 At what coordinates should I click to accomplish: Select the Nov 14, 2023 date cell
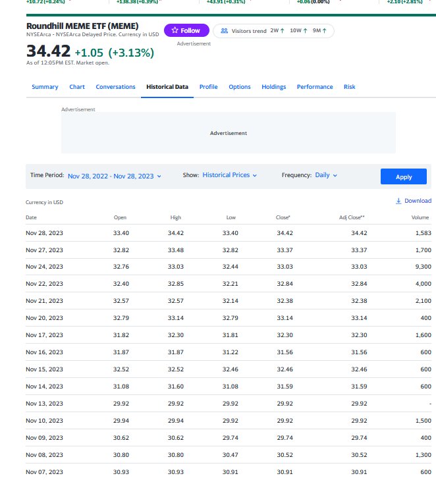pyautogui.click(x=44, y=387)
